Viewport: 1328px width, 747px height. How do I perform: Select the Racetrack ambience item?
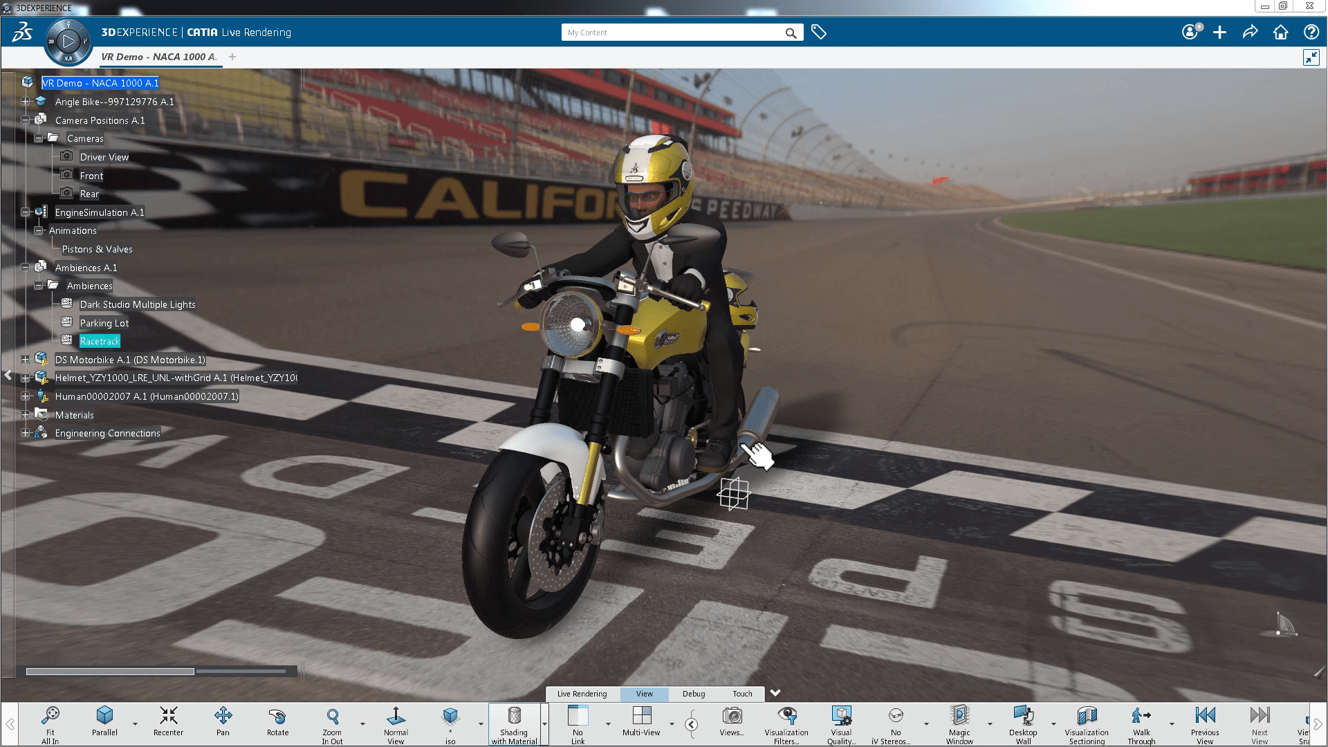[98, 341]
